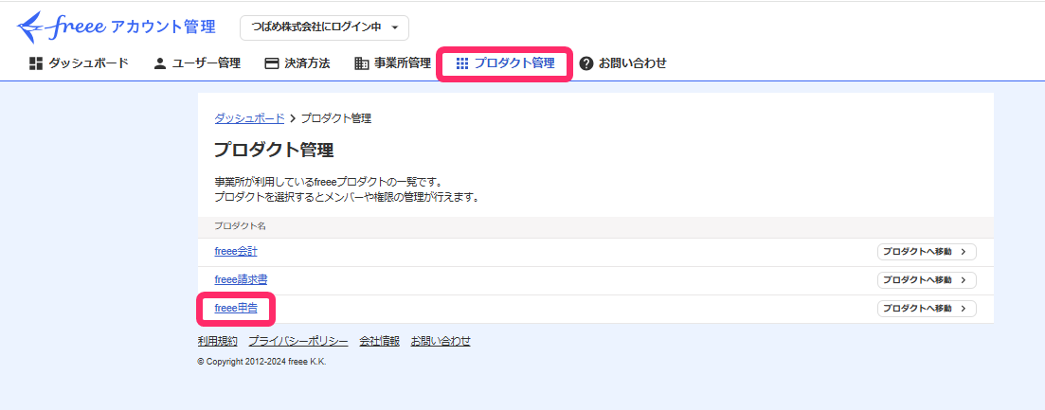
Task: Click プロダクトへ移動 for freee請求書
Action: tap(927, 280)
